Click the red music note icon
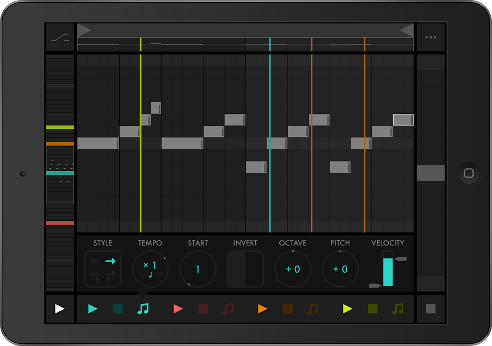The width and height of the screenshot is (492, 346). (x=228, y=309)
